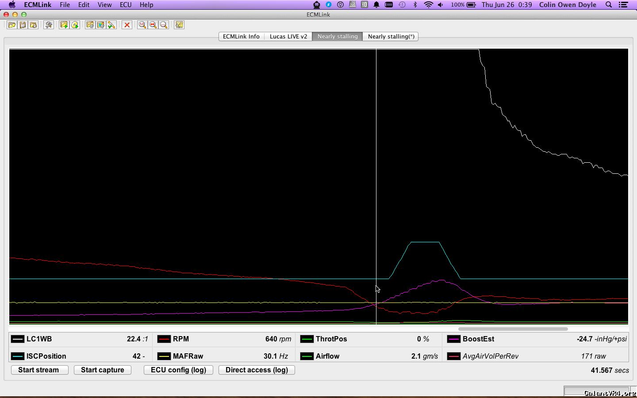Image resolution: width=637 pixels, height=398 pixels.
Task: Open the ECU menu
Action: pyautogui.click(x=126, y=5)
